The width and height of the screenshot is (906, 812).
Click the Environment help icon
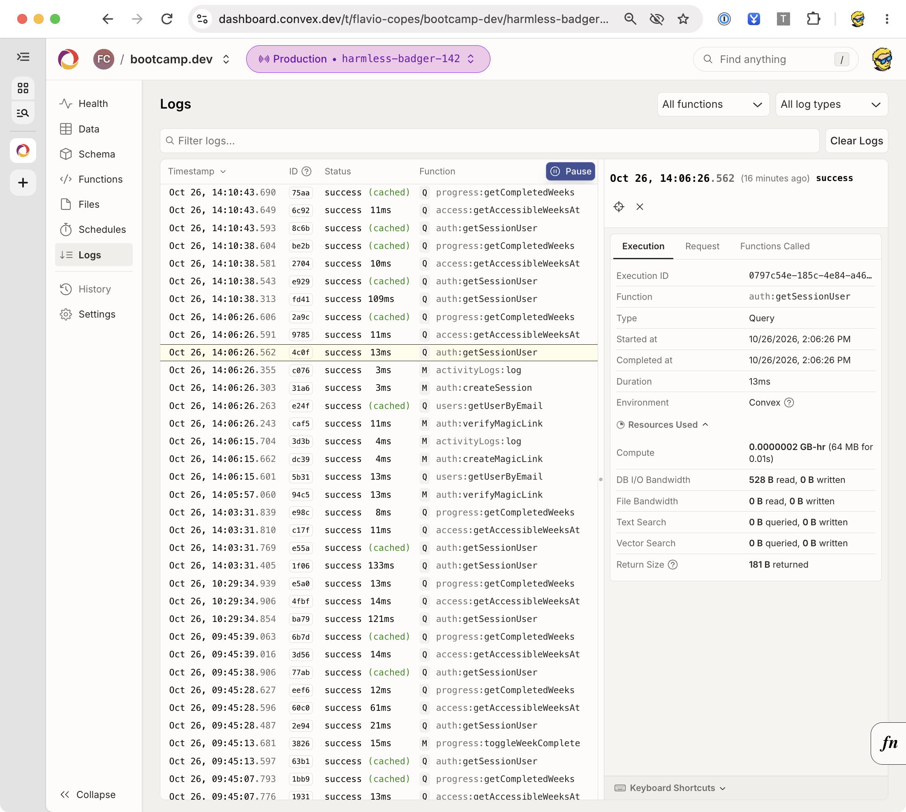pyautogui.click(x=789, y=402)
